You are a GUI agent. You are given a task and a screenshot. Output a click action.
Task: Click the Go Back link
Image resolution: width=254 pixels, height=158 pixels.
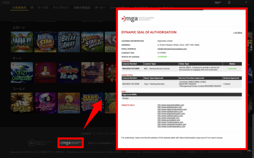coord(238,32)
